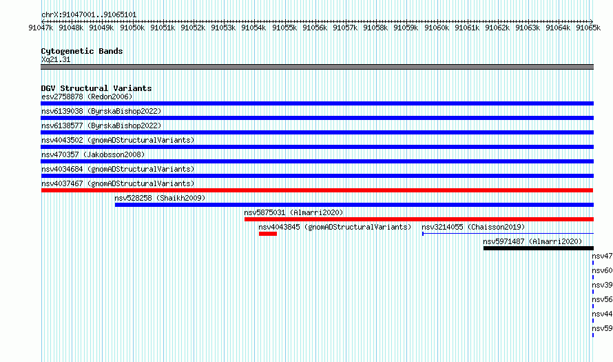Click the blue bar for nsv470357
The height and width of the screenshot is (362, 613).
click(317, 161)
